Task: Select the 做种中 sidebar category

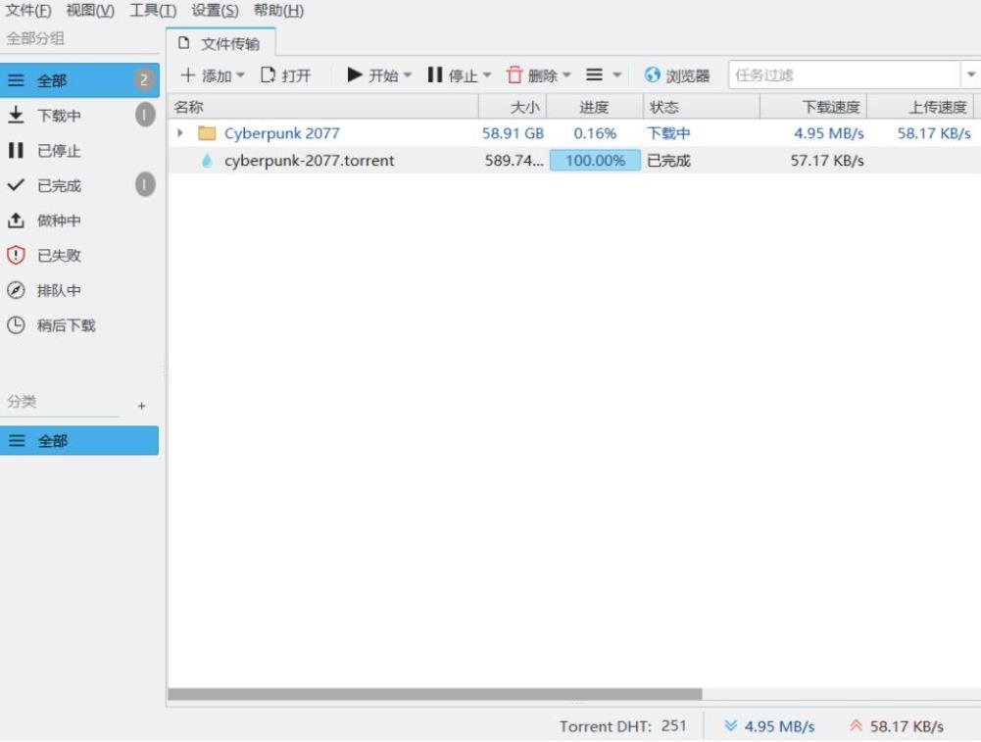Action: point(79,221)
